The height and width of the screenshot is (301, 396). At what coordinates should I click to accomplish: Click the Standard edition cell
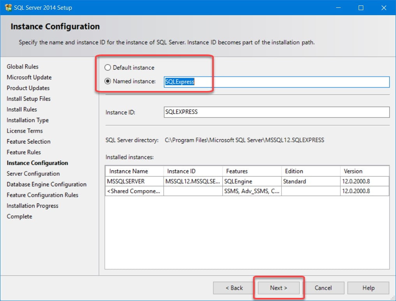[311, 181]
